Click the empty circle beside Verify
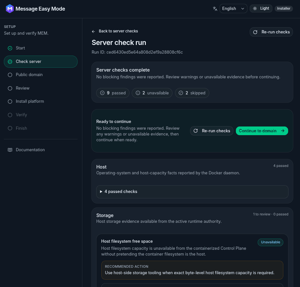The height and width of the screenshot is (287, 300). click(10, 115)
